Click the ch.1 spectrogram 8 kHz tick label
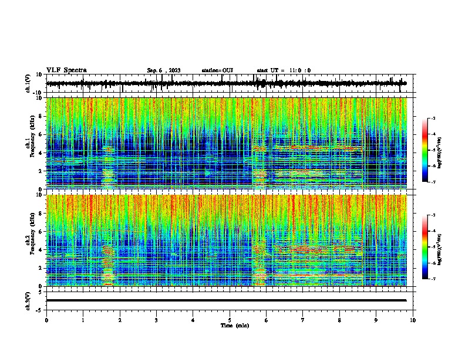The image size is (465, 359). [41, 116]
